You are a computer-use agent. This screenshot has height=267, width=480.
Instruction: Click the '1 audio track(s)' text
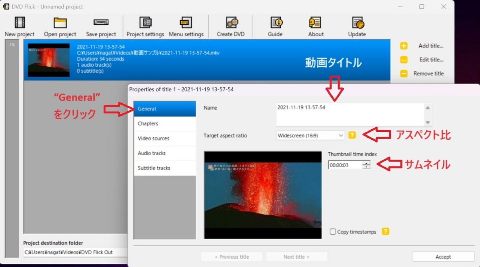94,65
